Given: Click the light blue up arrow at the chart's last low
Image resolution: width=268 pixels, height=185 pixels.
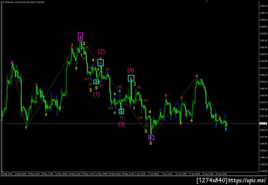Looking at the screenshot, I should pyautogui.click(x=226, y=130).
